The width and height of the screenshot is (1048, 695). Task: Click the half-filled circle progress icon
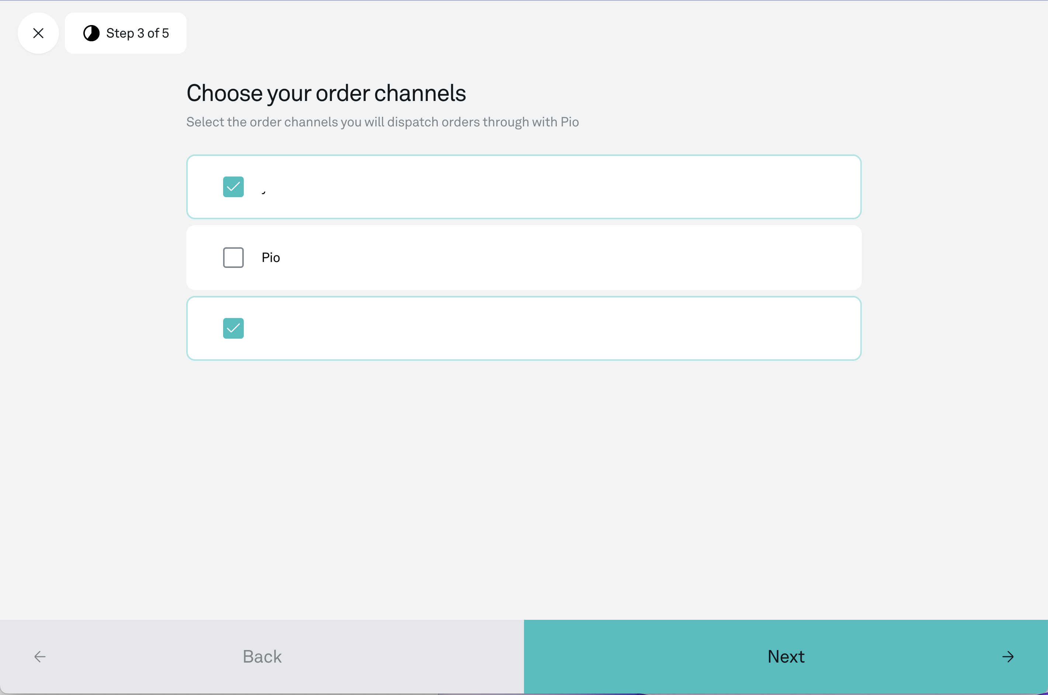click(x=91, y=33)
